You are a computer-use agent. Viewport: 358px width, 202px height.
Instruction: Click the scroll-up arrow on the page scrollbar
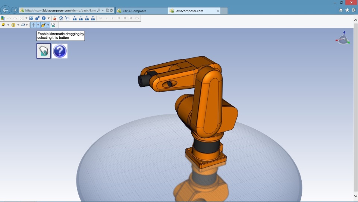click(356, 20)
